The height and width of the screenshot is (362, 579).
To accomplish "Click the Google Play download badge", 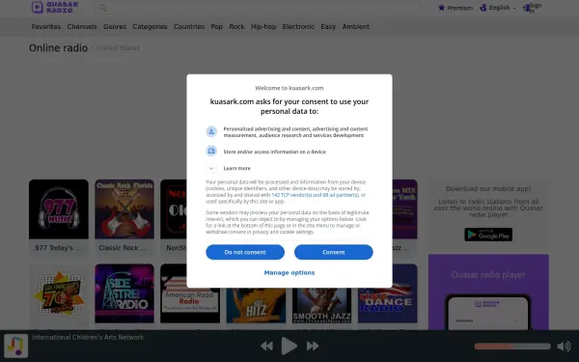I will [488, 235].
